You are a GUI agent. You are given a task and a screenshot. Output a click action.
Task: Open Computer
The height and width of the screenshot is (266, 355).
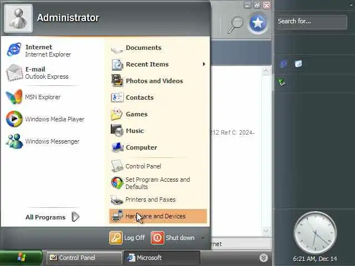134,147
